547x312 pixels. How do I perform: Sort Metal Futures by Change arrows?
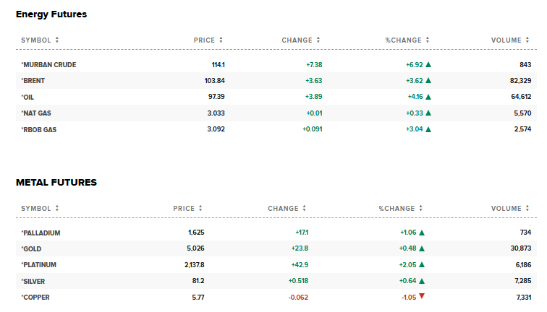point(304,208)
